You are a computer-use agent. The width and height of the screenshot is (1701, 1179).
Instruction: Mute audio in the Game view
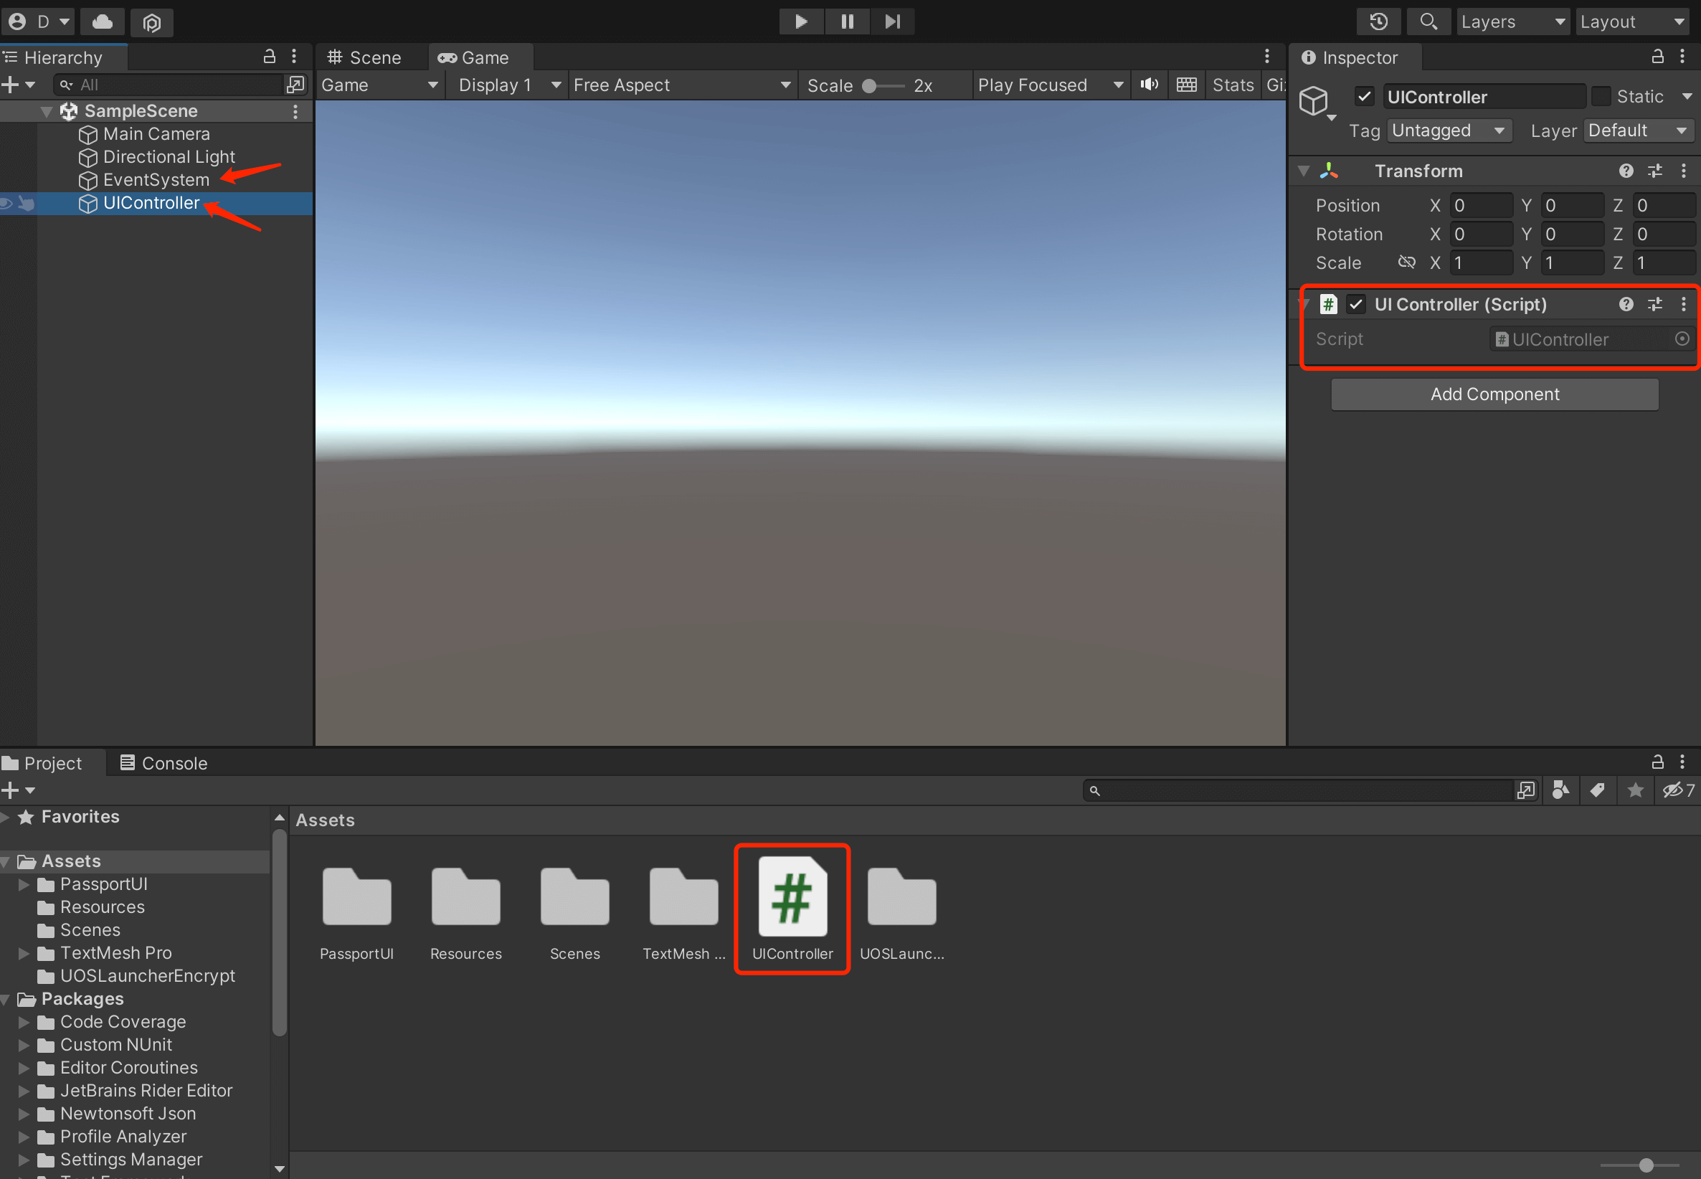pyautogui.click(x=1150, y=85)
